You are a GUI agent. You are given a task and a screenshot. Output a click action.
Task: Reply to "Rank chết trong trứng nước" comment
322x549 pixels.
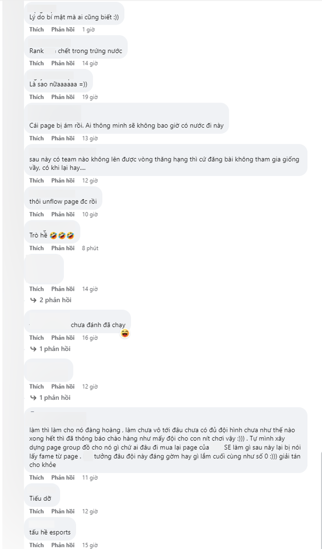[63, 63]
